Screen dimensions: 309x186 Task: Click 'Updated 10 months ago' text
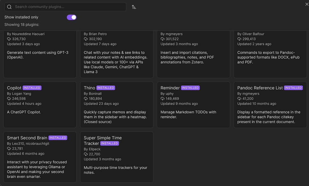click(x=257, y=104)
